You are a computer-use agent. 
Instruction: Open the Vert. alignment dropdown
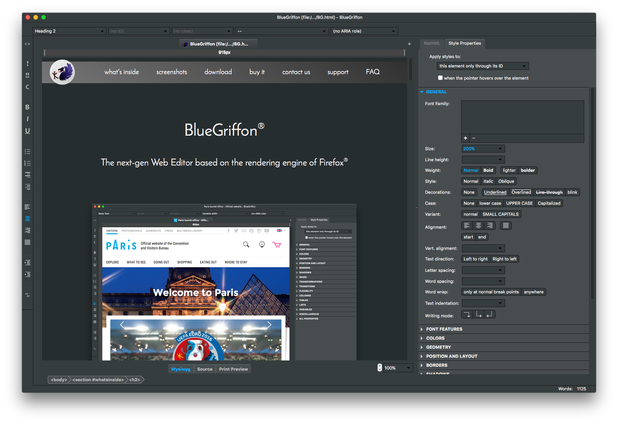click(483, 248)
